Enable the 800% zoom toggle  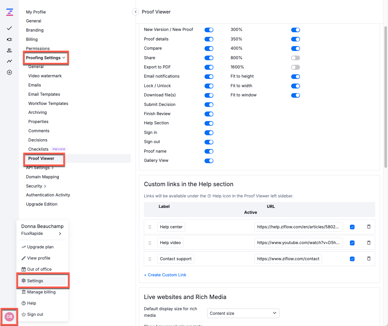(x=295, y=58)
